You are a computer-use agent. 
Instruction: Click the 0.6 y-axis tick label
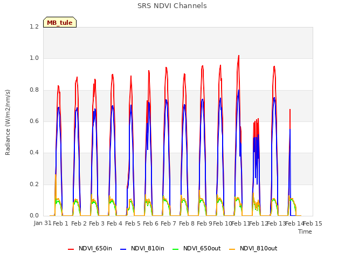pos(34,121)
